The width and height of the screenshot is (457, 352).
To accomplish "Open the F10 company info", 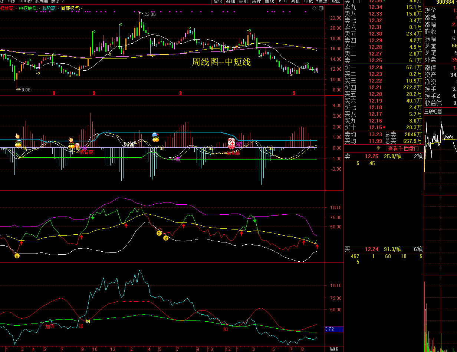I will tap(283, 1).
